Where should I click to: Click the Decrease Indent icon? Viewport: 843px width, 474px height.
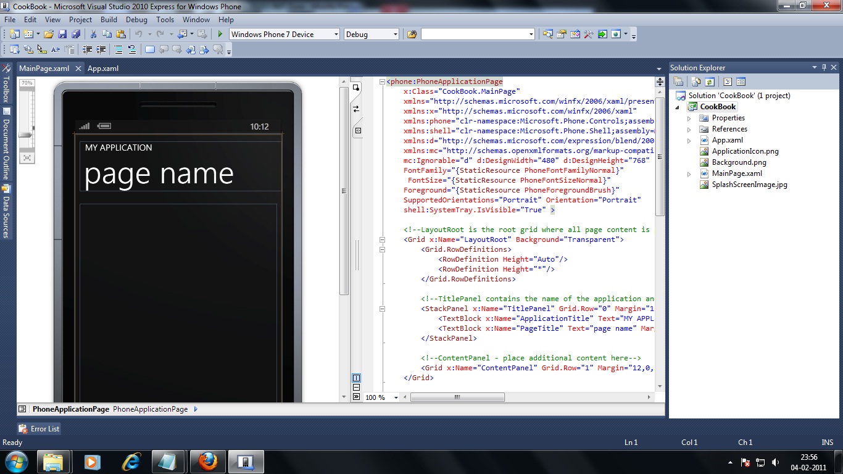(87, 49)
